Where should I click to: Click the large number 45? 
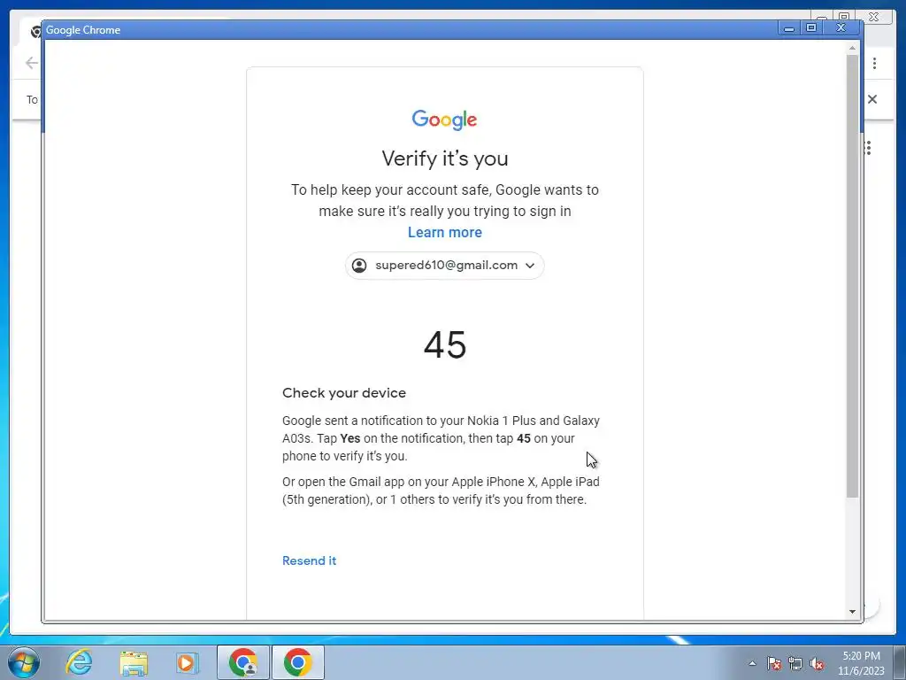[x=445, y=345]
